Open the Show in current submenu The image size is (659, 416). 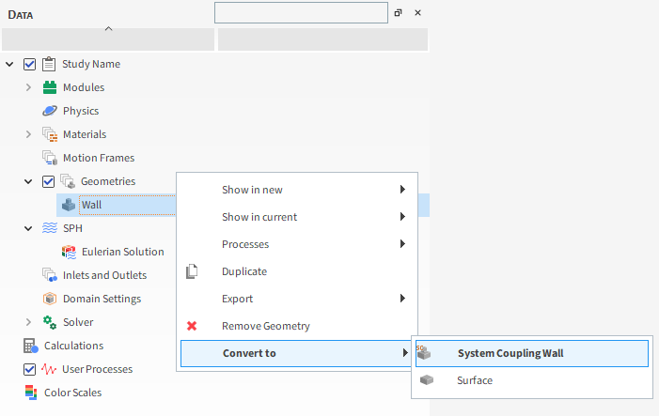click(x=297, y=217)
